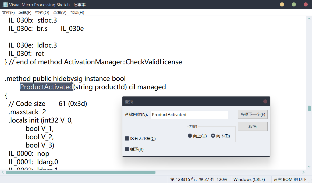Click the Windows (CRLF) status bar indicator

pos(249,179)
